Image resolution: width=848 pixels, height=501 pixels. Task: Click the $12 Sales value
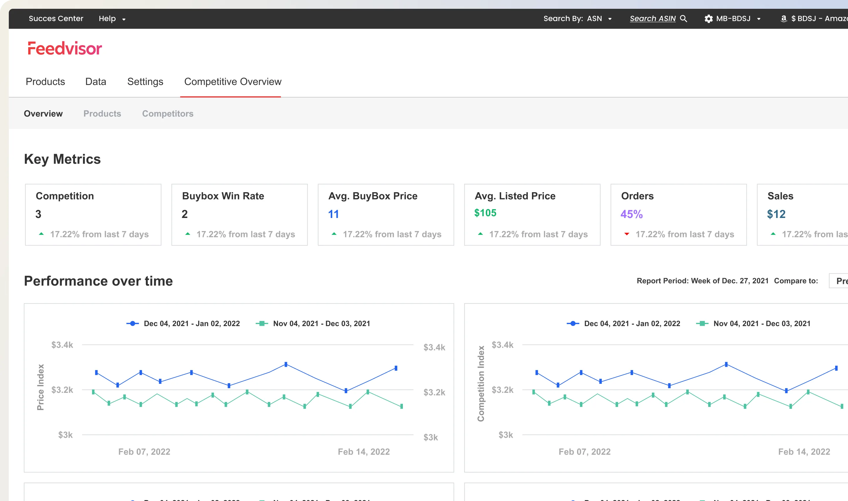776,214
